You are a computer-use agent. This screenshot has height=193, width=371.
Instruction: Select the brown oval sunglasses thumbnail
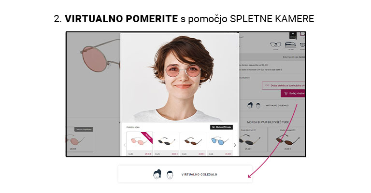(193, 144)
